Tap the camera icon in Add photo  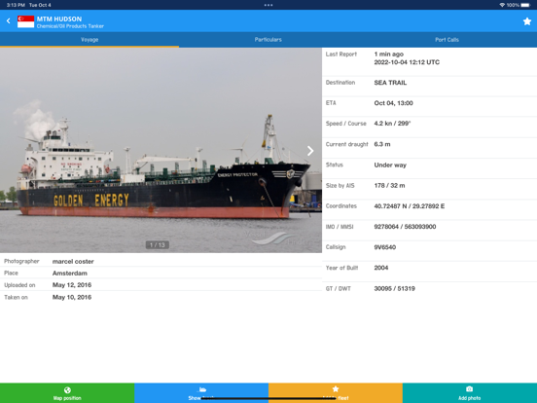[470, 389]
